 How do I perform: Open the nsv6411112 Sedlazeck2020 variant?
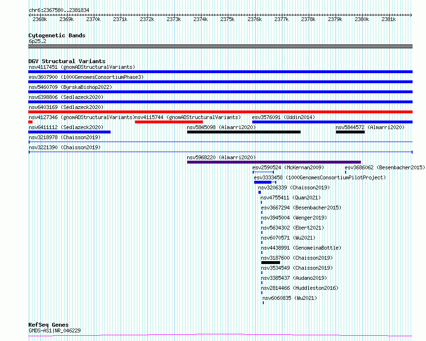66,127
